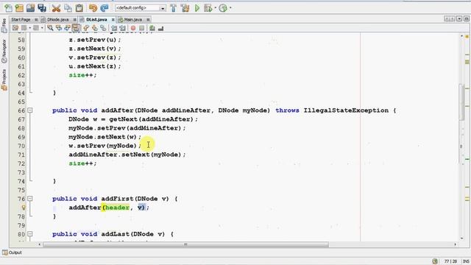The height and width of the screenshot is (265, 471).
Task: Click the Build Project hammer icon
Action: (x=174, y=8)
